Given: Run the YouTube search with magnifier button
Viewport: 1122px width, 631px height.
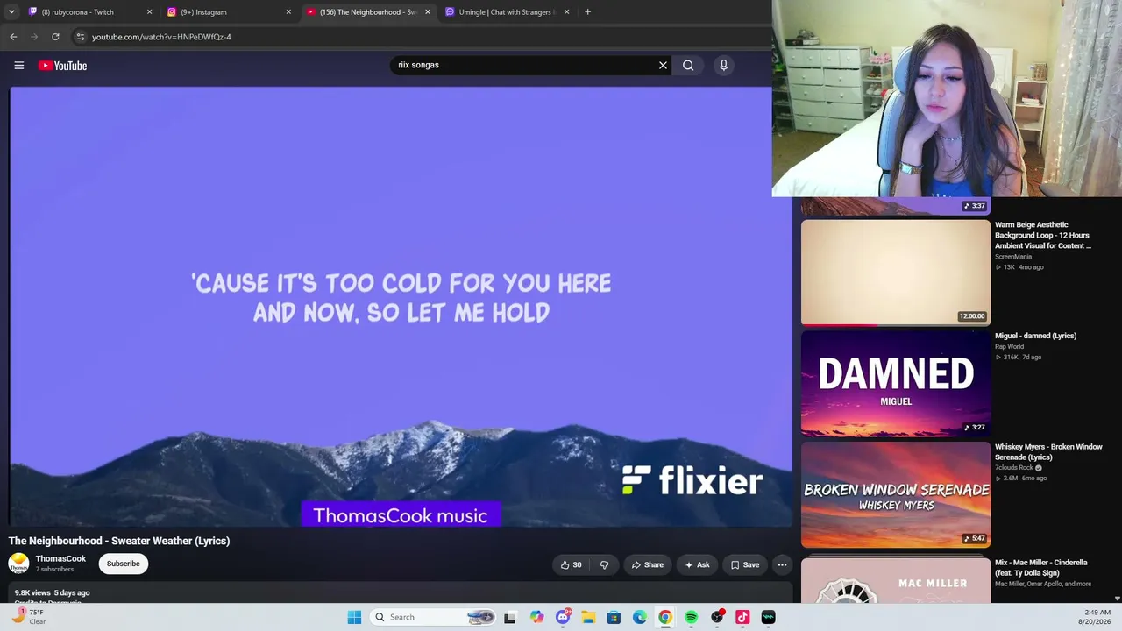Looking at the screenshot, I should point(688,65).
